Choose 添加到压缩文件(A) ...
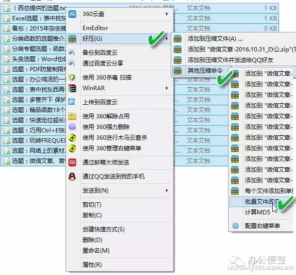296x275 pixels. coord(215,39)
